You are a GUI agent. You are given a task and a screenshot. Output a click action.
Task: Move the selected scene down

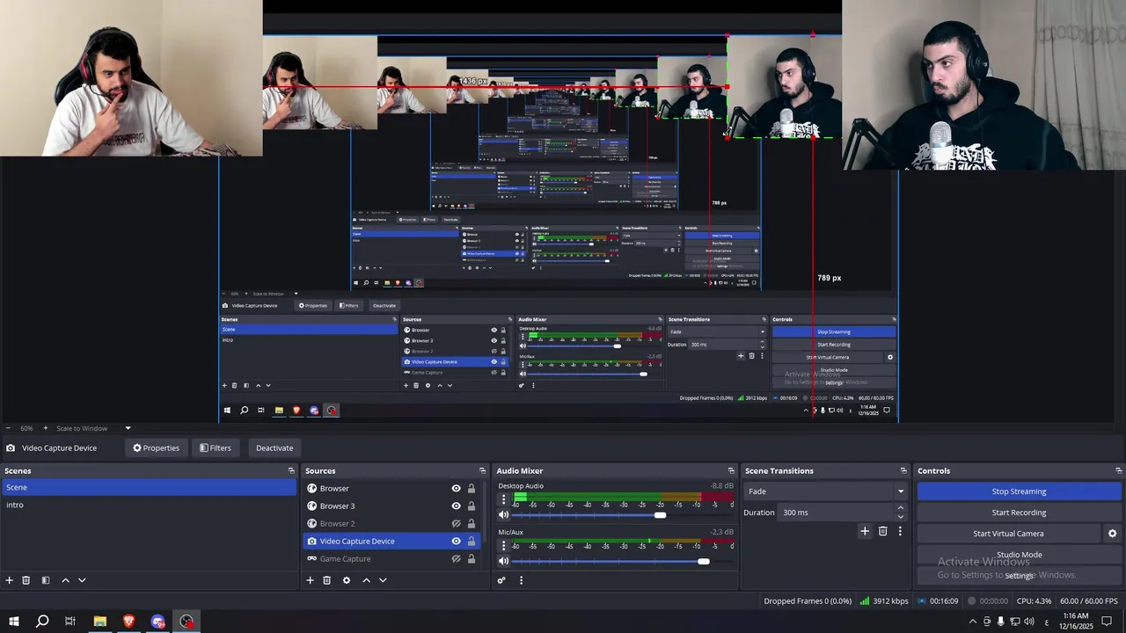82,580
